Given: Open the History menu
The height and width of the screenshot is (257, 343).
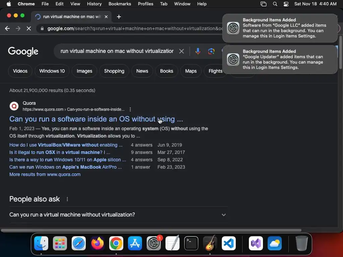Looking at the screenshot, I should click(x=94, y=4).
